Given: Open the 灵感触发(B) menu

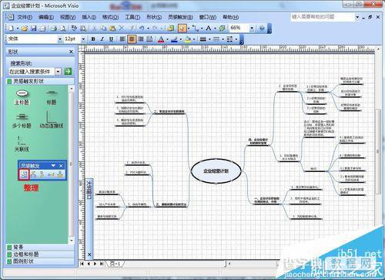Looking at the screenshot, I should [180, 17].
